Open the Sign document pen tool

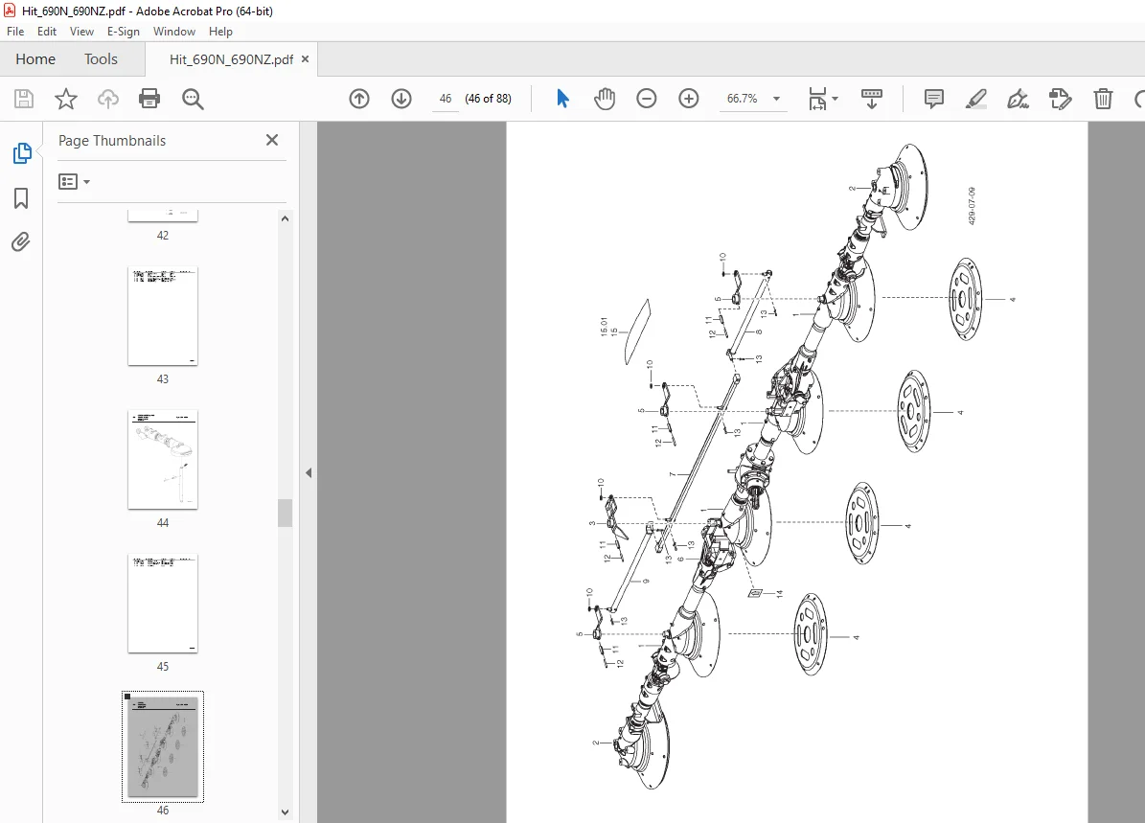(x=1018, y=99)
